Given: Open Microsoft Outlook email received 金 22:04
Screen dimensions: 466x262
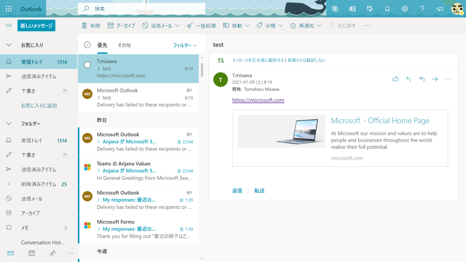Looking at the screenshot, I should tap(138, 142).
